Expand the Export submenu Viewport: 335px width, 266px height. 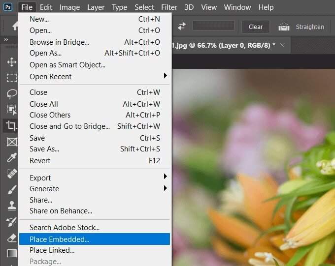tap(95, 177)
